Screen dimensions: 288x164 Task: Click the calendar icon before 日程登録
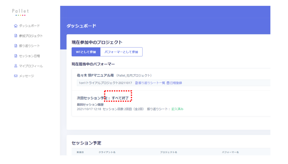coord(168,83)
